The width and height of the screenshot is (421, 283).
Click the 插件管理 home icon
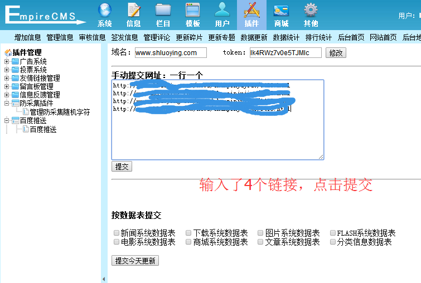(8, 52)
